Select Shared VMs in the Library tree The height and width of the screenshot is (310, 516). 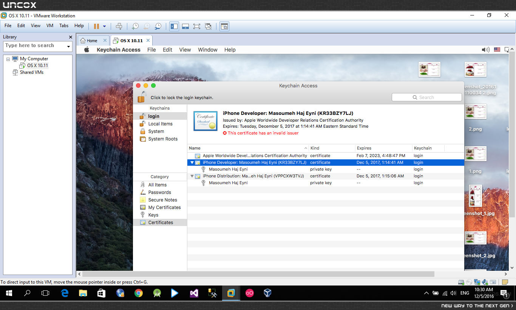32,72
